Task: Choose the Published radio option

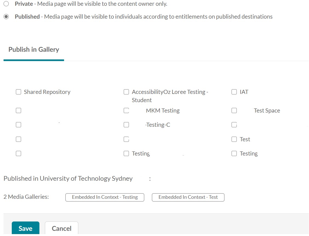Action: (x=6, y=17)
